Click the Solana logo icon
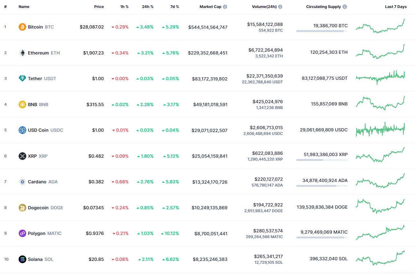 coord(22,259)
